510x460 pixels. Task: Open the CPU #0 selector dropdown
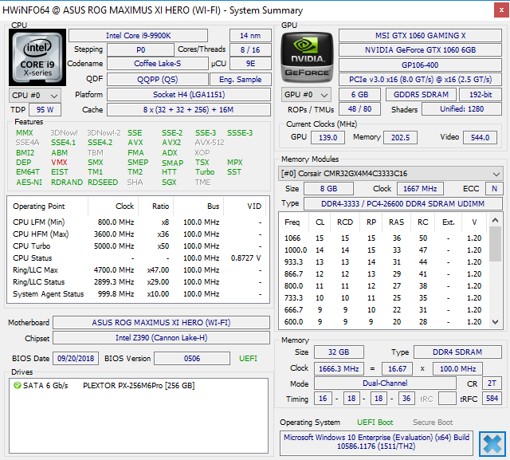point(35,96)
